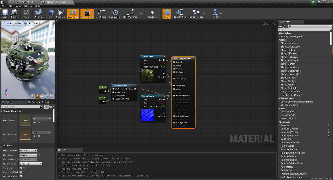Screen dimensions: 333x180
Task: Open the Palette Category dropdown
Action: (310, 26)
